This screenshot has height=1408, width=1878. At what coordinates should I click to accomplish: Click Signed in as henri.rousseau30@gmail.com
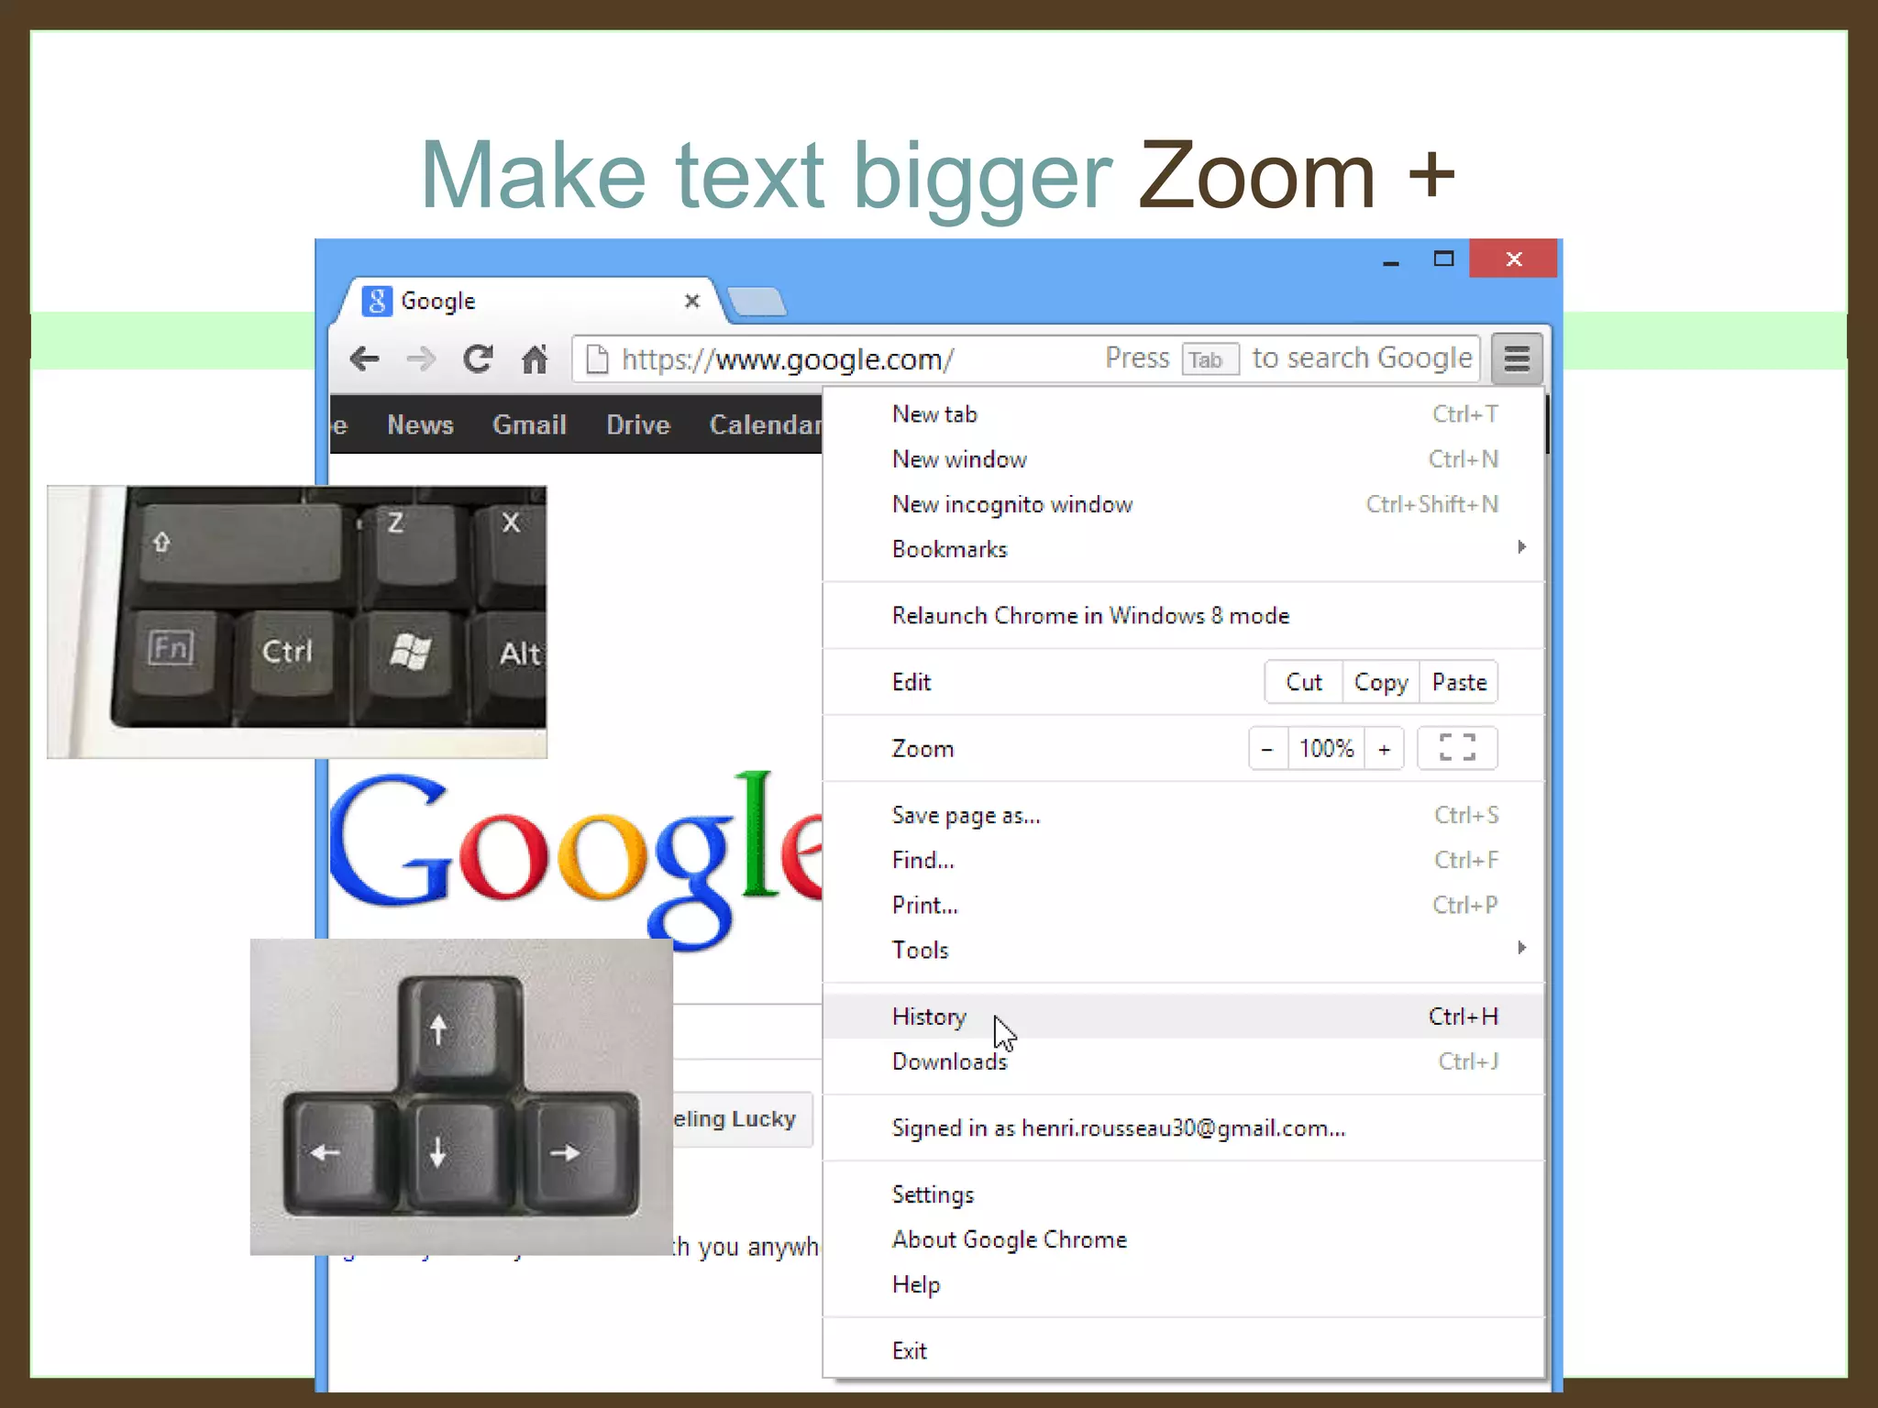tap(1183, 1127)
